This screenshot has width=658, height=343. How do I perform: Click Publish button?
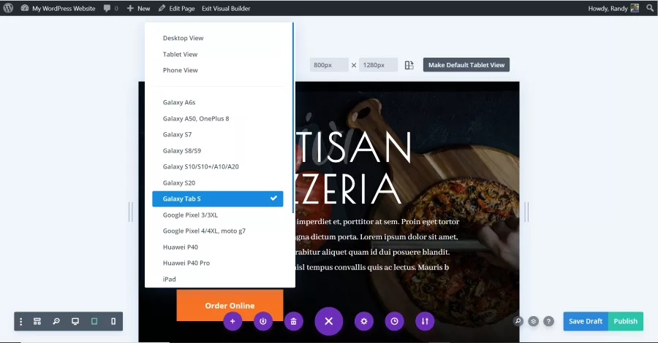pos(625,321)
